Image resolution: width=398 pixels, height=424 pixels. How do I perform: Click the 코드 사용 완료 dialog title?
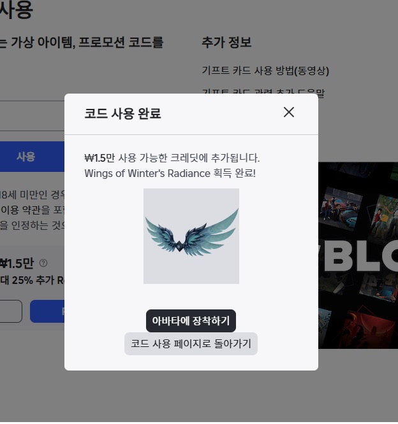point(122,114)
